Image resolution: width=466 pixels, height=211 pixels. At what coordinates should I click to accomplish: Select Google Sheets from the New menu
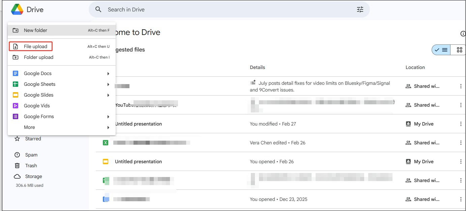click(39, 84)
